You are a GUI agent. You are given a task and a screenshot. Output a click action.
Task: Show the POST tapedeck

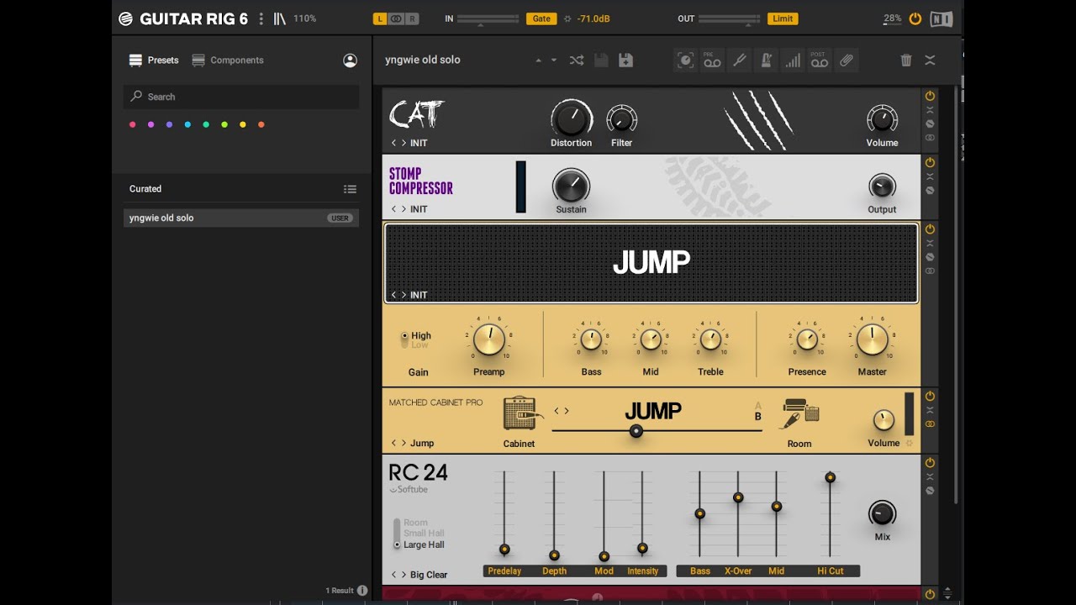pyautogui.click(x=820, y=60)
